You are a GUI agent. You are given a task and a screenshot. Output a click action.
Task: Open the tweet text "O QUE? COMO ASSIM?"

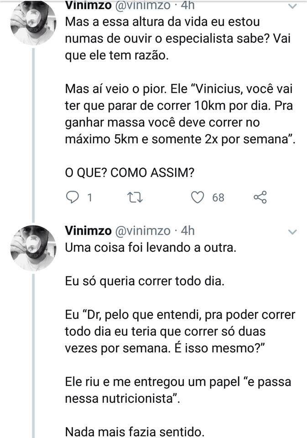pyautogui.click(x=130, y=173)
